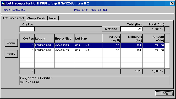Click the Amount (Cdn) column header
The image size is (176, 99).
pos(154,38)
